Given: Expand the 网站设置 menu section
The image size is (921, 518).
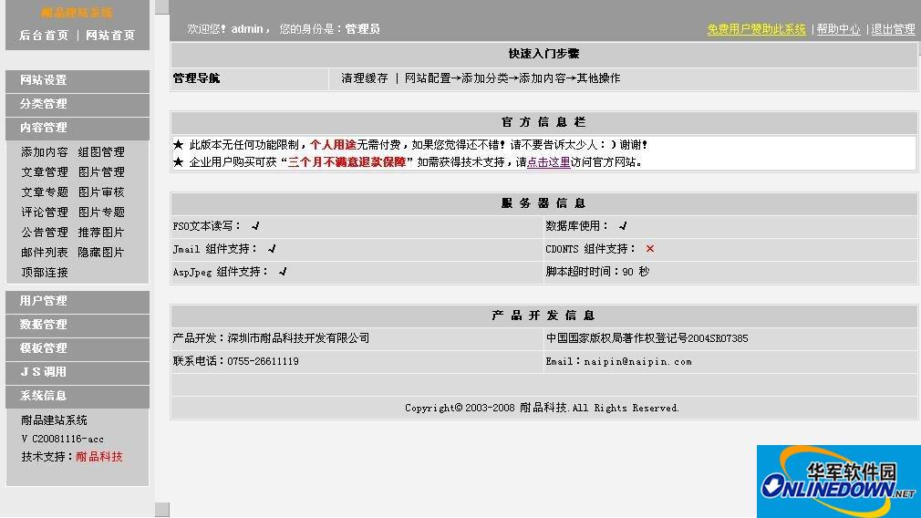Looking at the screenshot, I should pos(78,80).
